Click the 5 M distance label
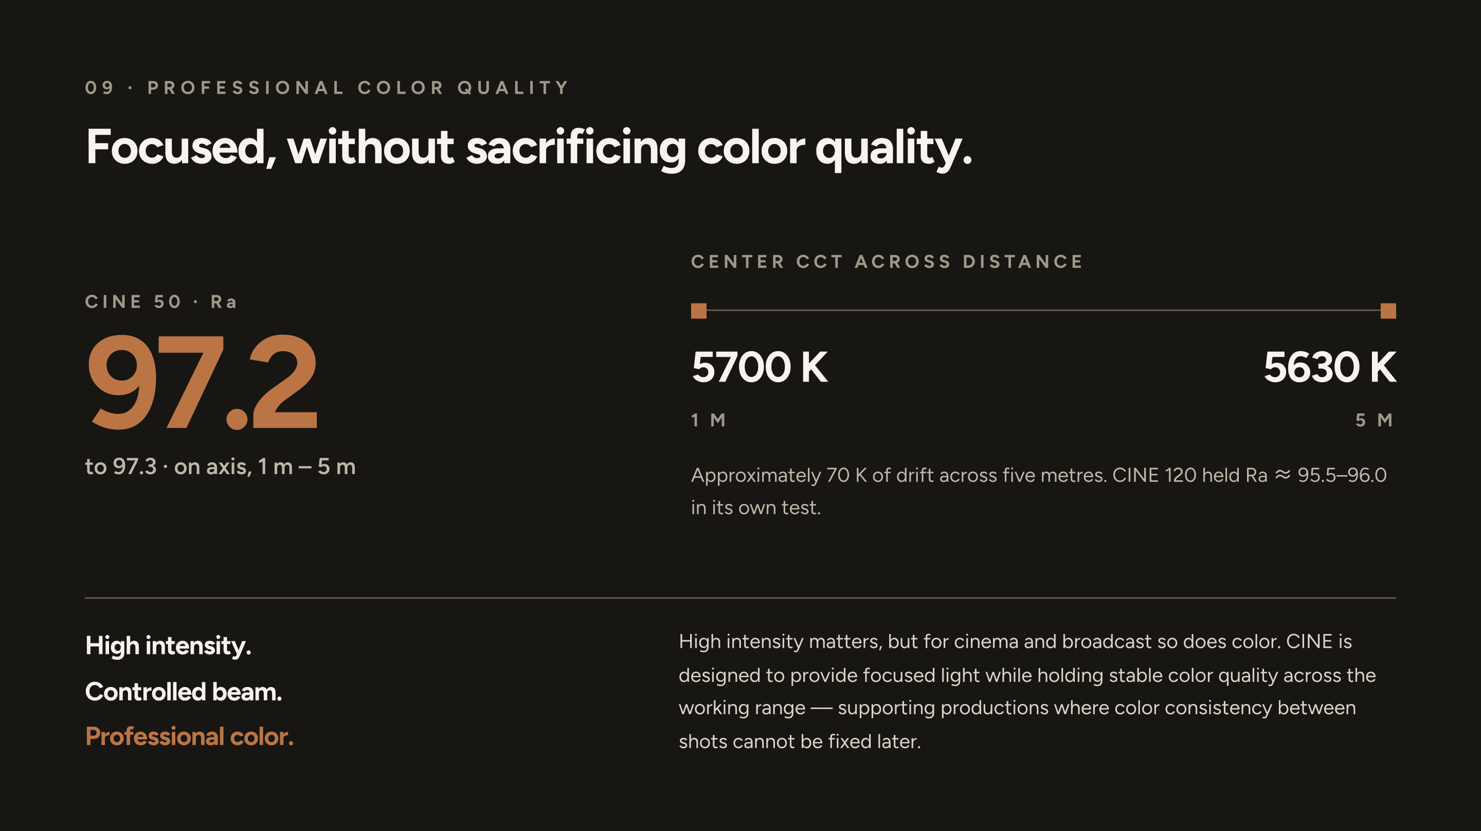The image size is (1481, 831). [x=1374, y=421]
